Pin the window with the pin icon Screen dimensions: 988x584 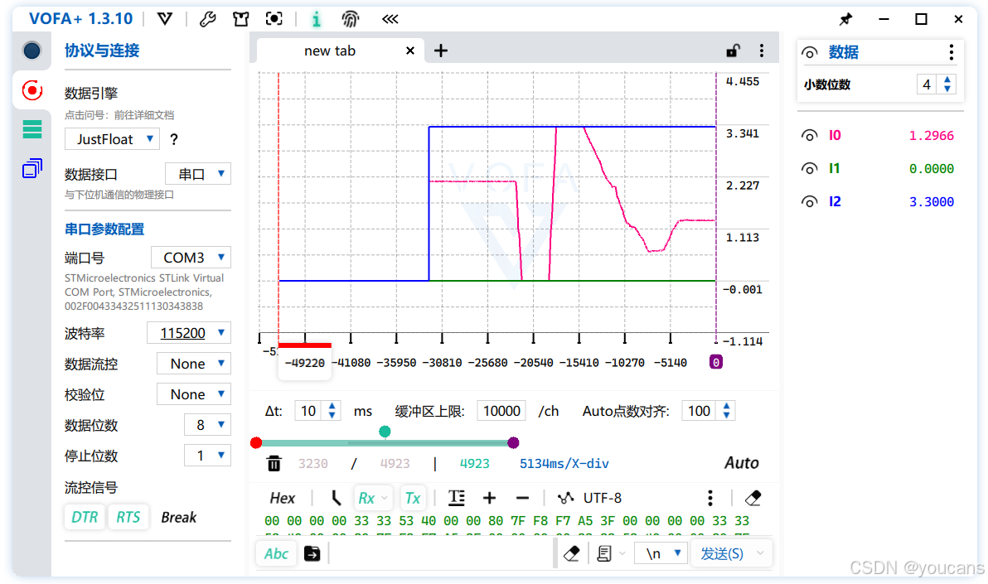[x=845, y=19]
